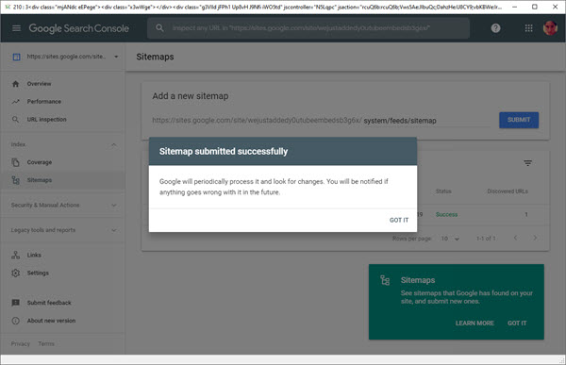Click the property icon beside site URL
The height and width of the screenshot is (365, 566).
tap(16, 57)
